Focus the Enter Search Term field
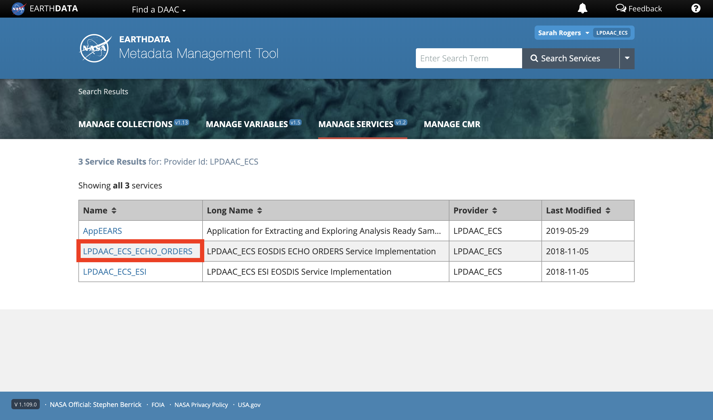Image resolution: width=713 pixels, height=420 pixels. [x=469, y=58]
